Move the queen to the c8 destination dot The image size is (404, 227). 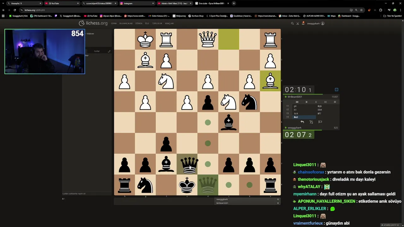click(229, 185)
